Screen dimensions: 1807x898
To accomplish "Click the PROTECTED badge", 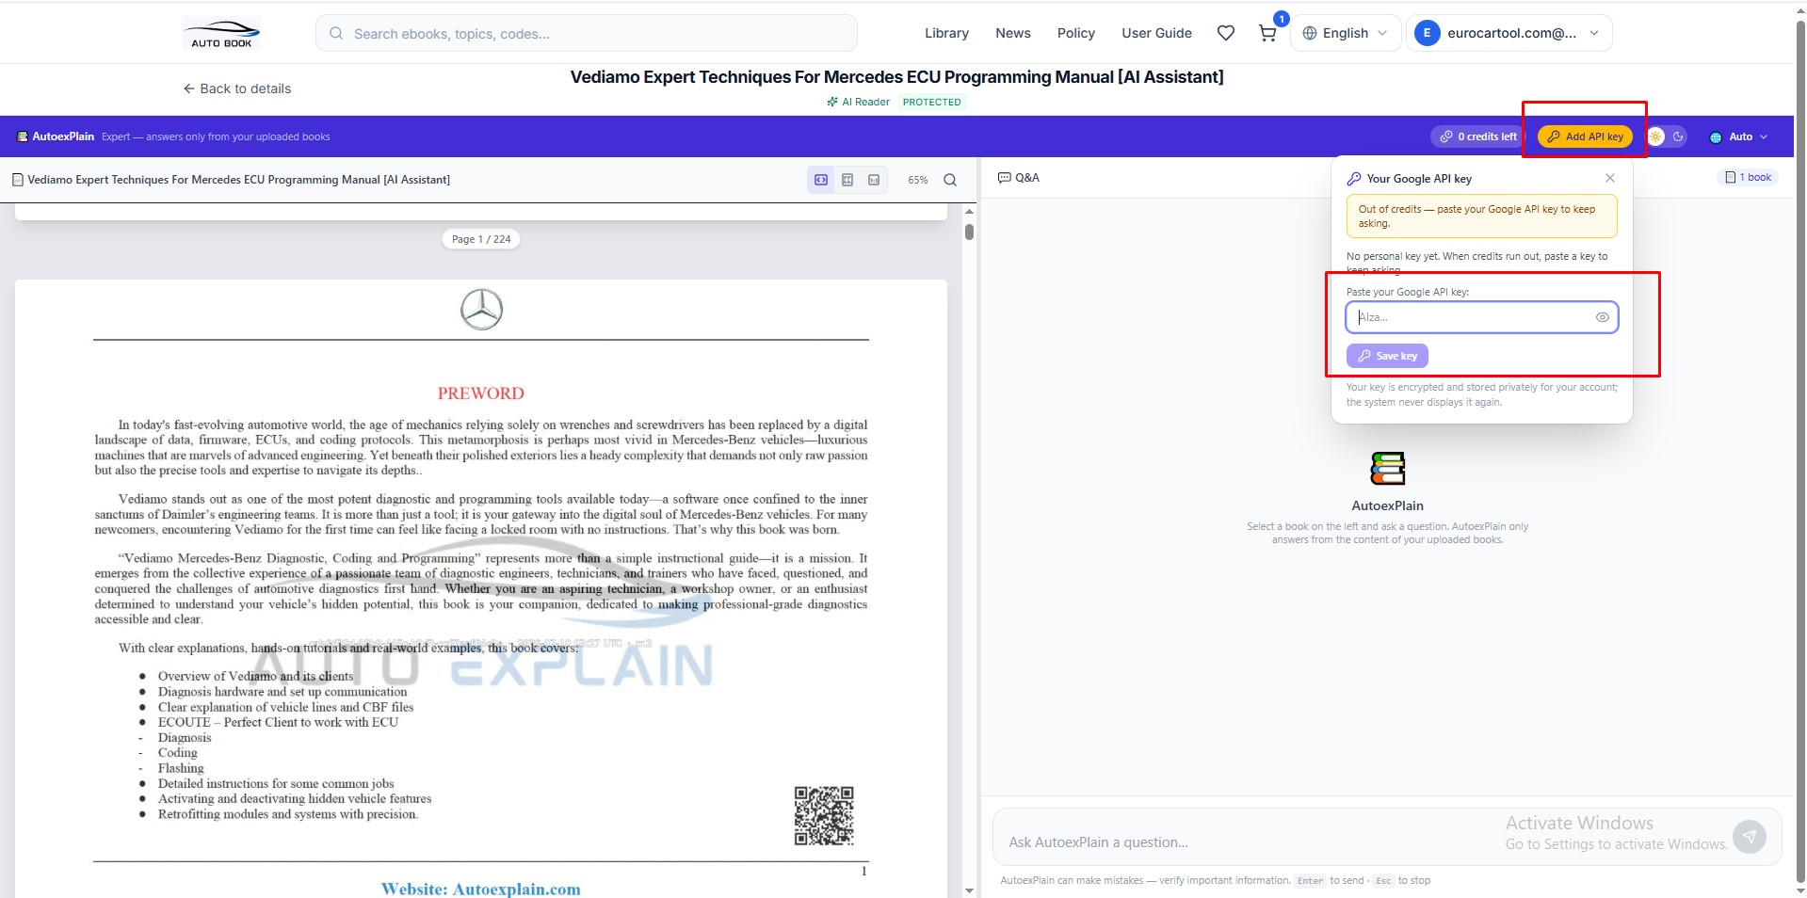I will [932, 102].
